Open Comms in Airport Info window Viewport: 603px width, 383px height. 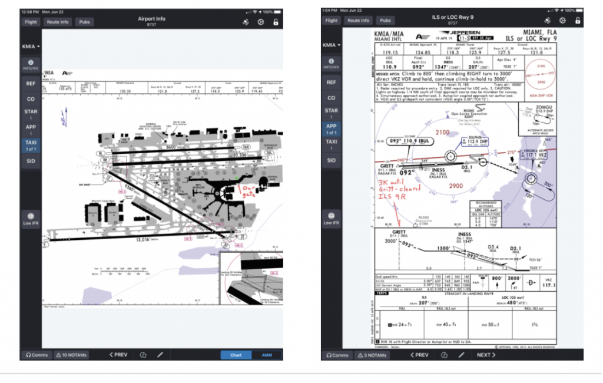coord(37,355)
